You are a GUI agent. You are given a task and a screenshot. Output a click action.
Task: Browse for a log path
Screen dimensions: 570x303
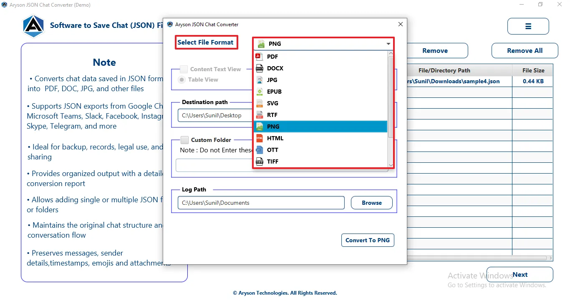point(372,203)
